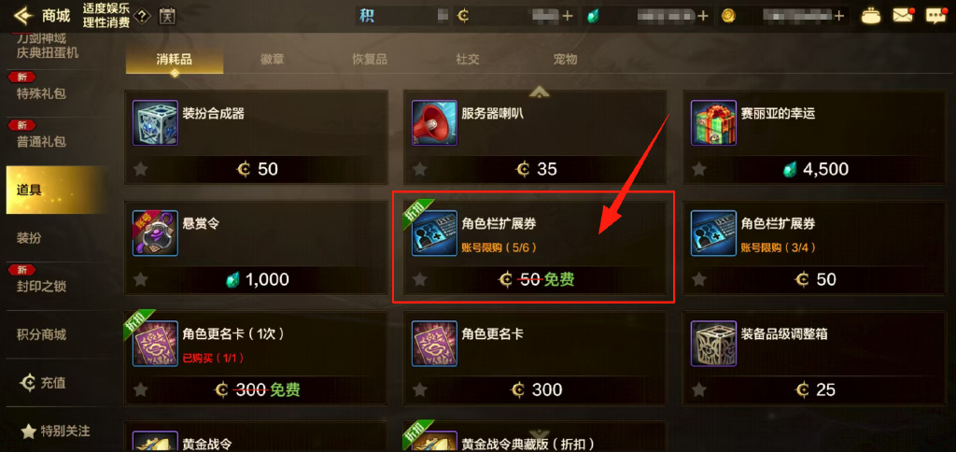Open 特别关注 favorites in the sidebar
The image size is (956, 452).
tap(55, 431)
